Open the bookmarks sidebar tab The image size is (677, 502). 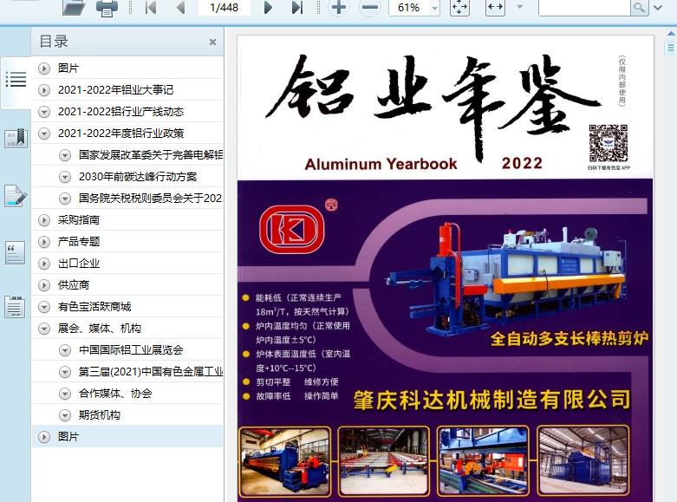[16, 138]
